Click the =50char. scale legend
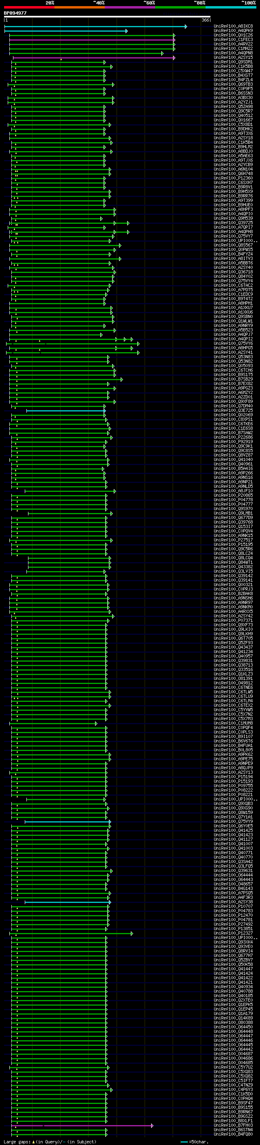The image size is (260, 1145). pyautogui.click(x=195, y=1142)
